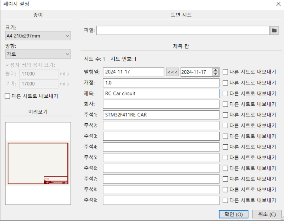Click the 주석9 input field
284x221 pixels.
coord(161,200)
